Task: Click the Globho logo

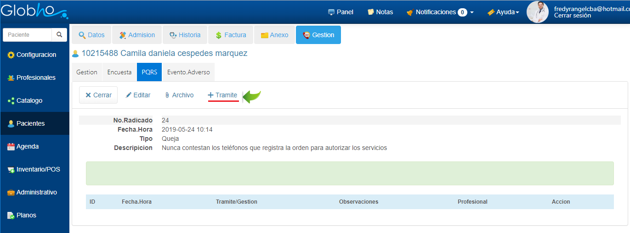Action: pyautogui.click(x=34, y=11)
